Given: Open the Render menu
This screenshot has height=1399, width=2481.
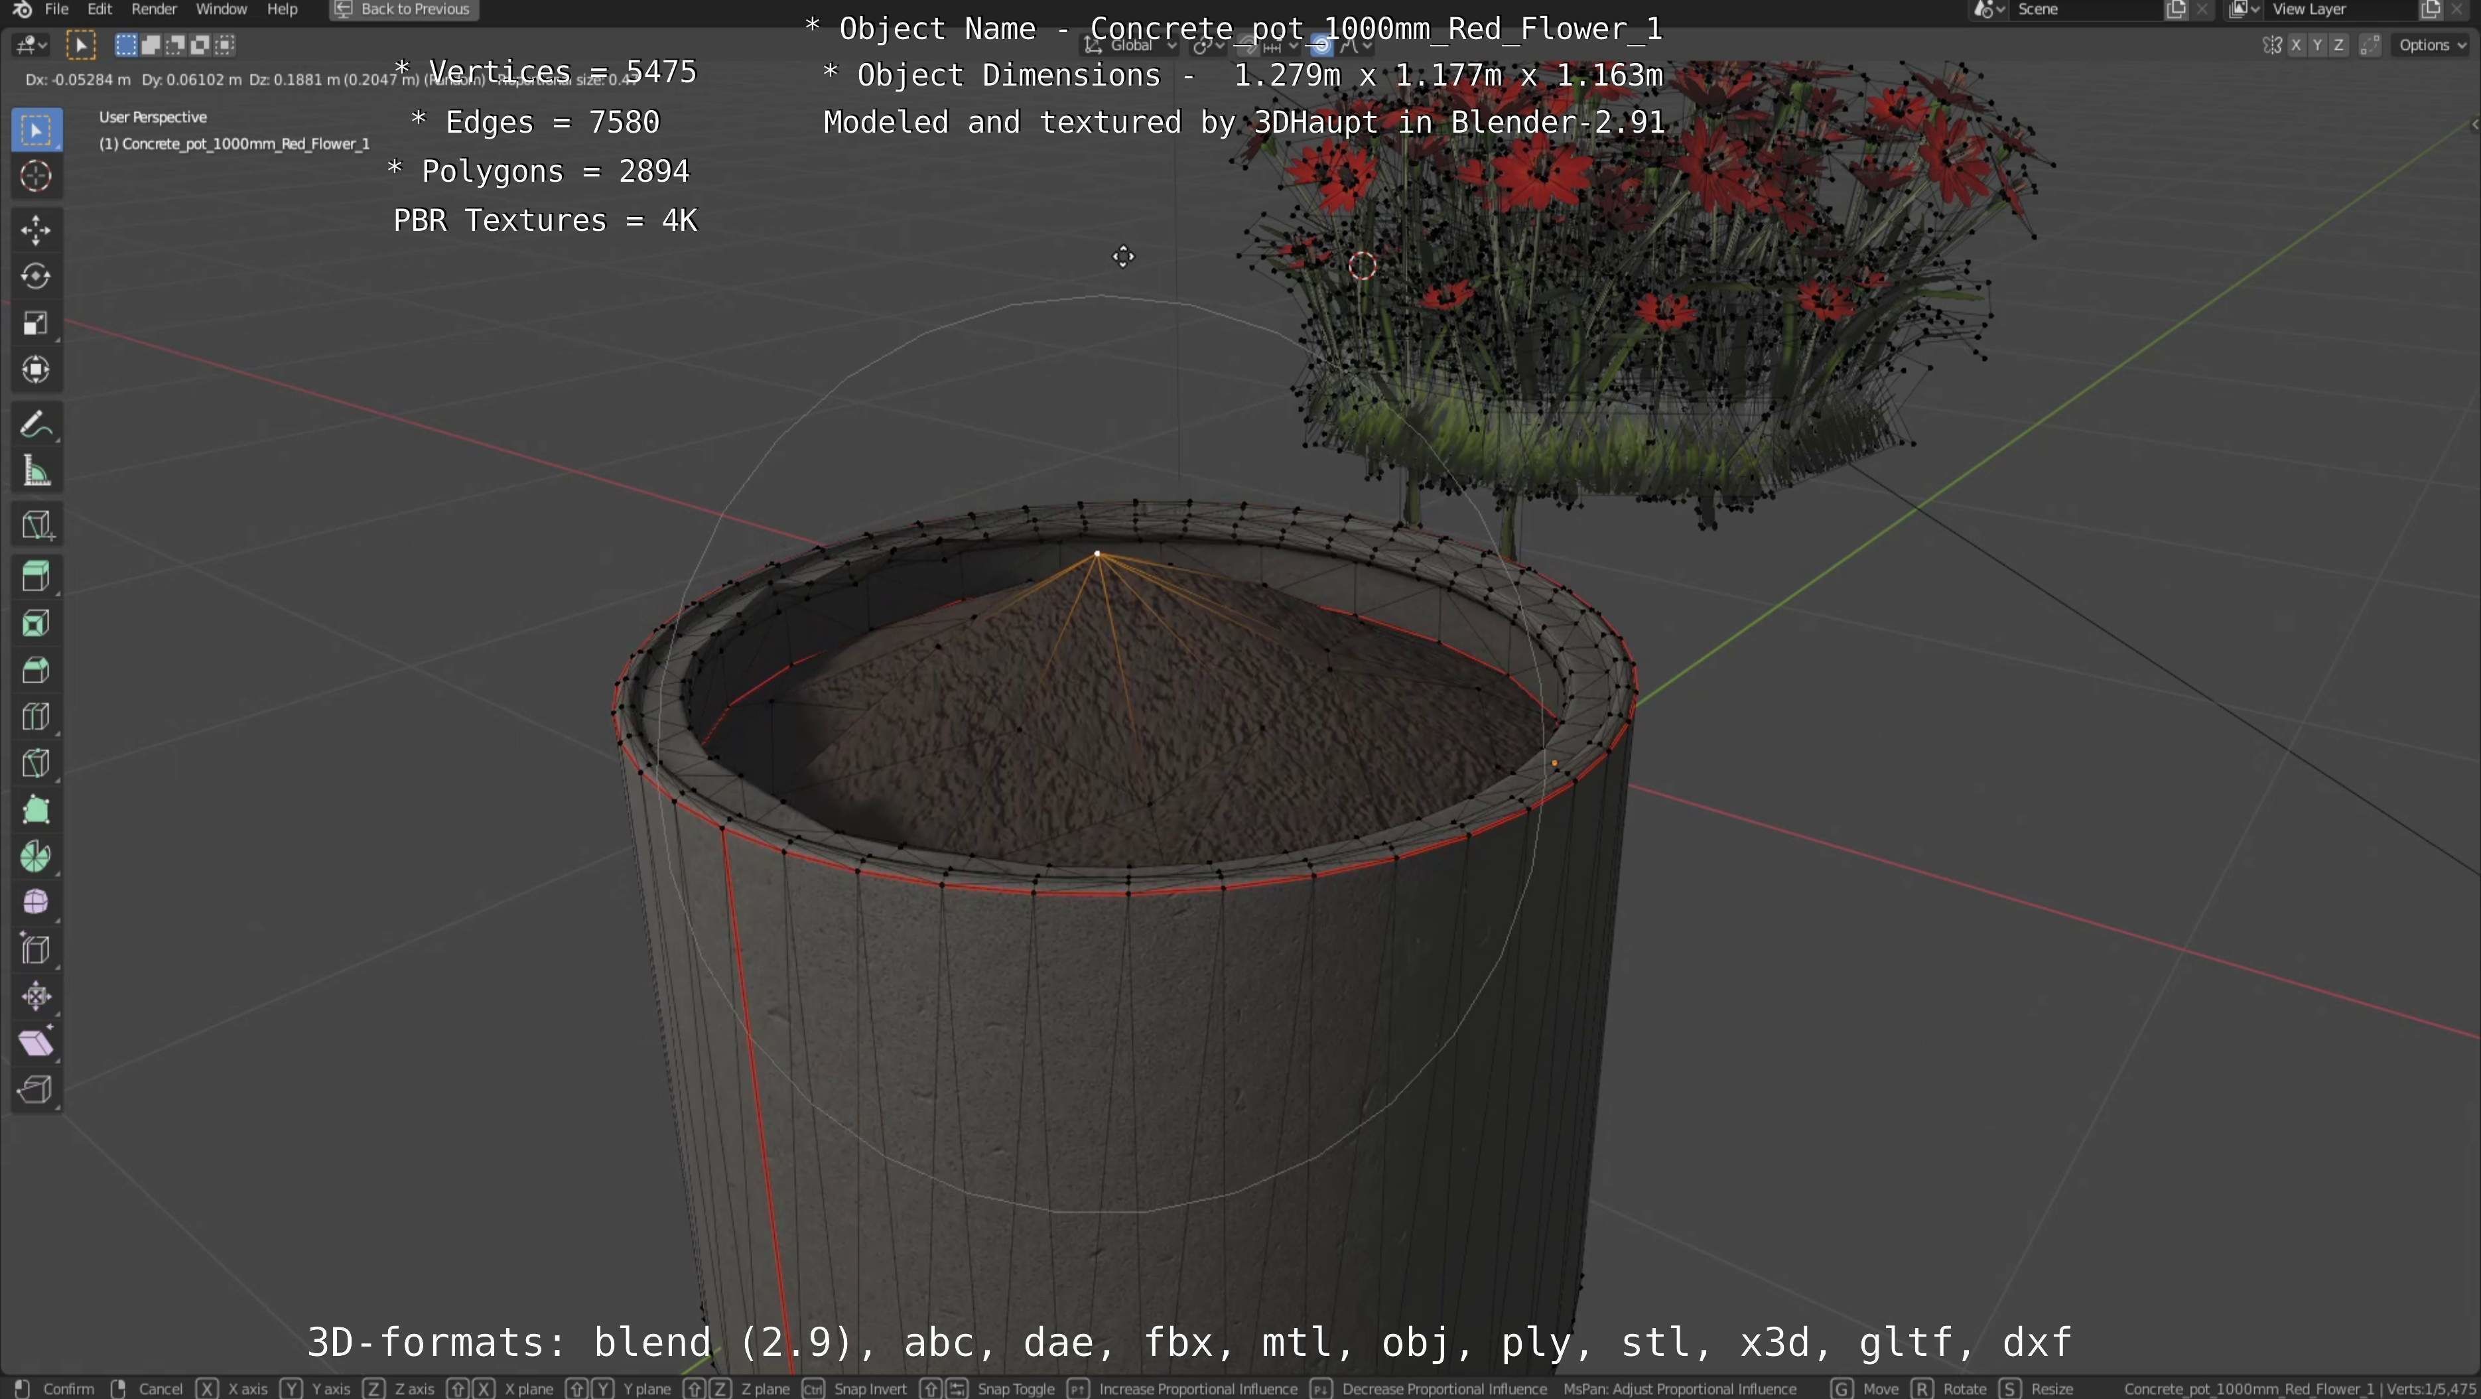Looking at the screenshot, I should (154, 9).
